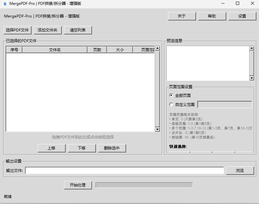This screenshot has width=259, height=204.
Task: Maximize the MergePDF-Pro window
Action: [238, 4]
